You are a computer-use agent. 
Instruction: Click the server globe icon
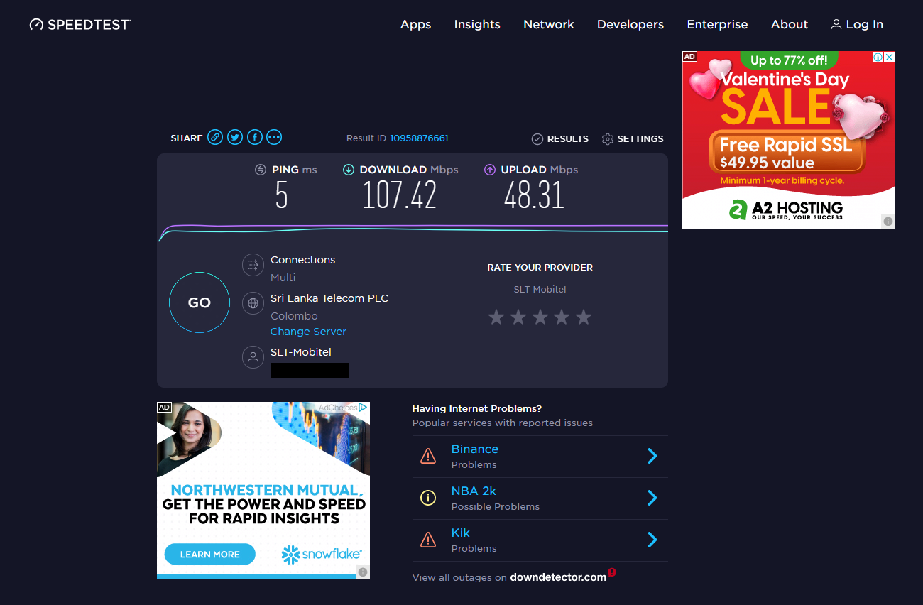click(253, 303)
